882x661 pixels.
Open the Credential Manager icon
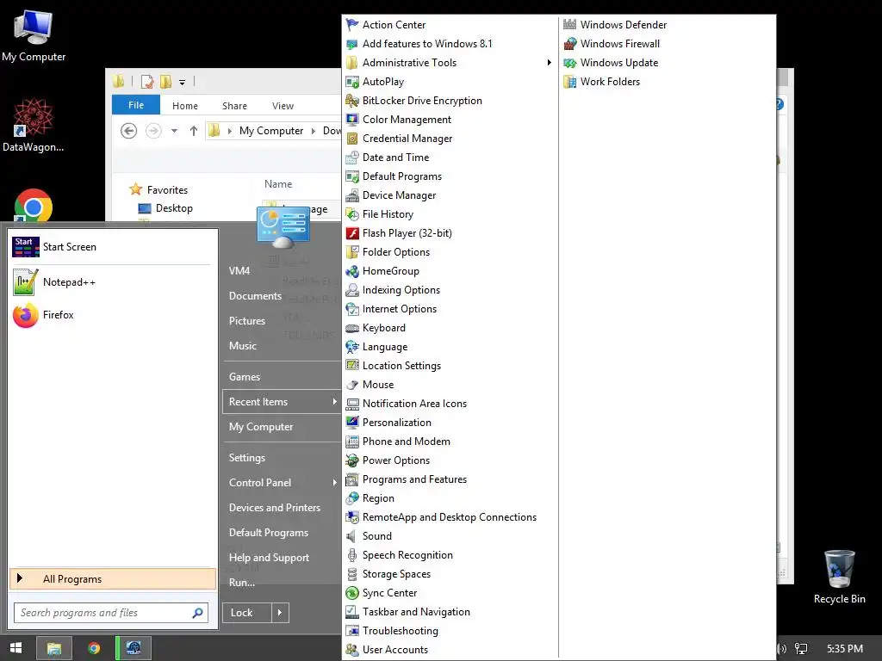click(x=352, y=139)
